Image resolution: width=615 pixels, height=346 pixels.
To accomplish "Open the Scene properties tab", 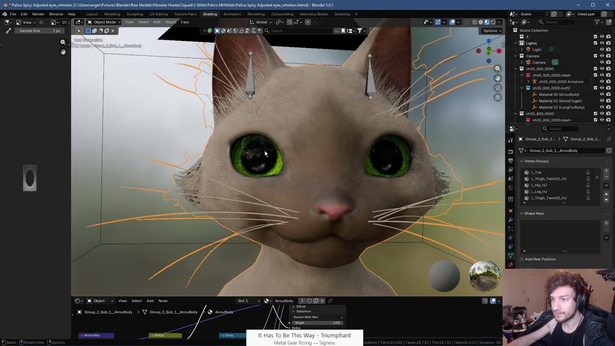I will pyautogui.click(x=510, y=179).
